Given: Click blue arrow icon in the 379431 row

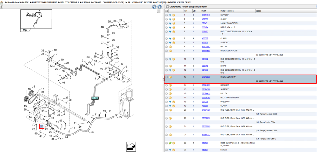Looking at the screenshot, I should coord(170,23).
